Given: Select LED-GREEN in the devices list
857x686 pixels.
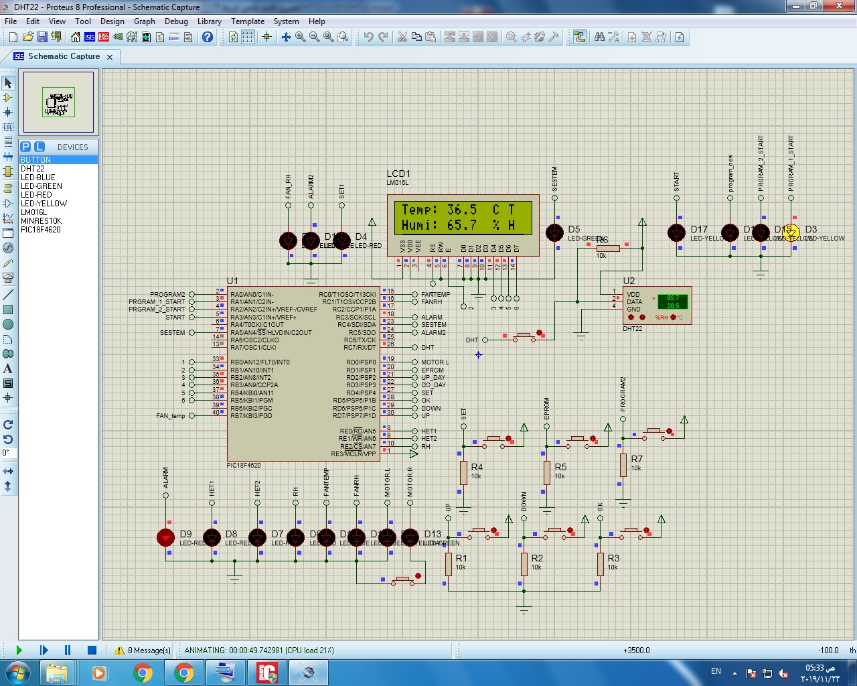Looking at the screenshot, I should (x=58, y=186).
